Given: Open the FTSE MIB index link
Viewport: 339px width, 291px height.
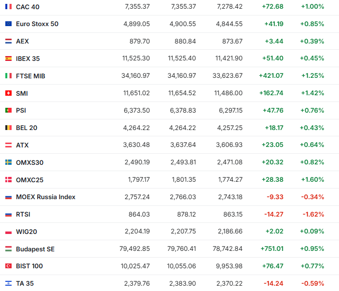Looking at the screenshot, I should 30,76.
